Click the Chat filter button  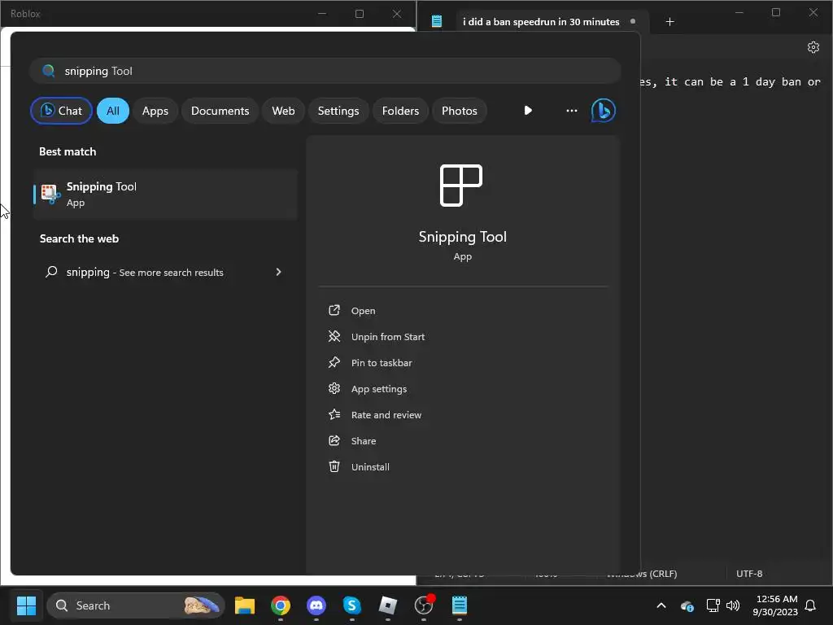61,111
